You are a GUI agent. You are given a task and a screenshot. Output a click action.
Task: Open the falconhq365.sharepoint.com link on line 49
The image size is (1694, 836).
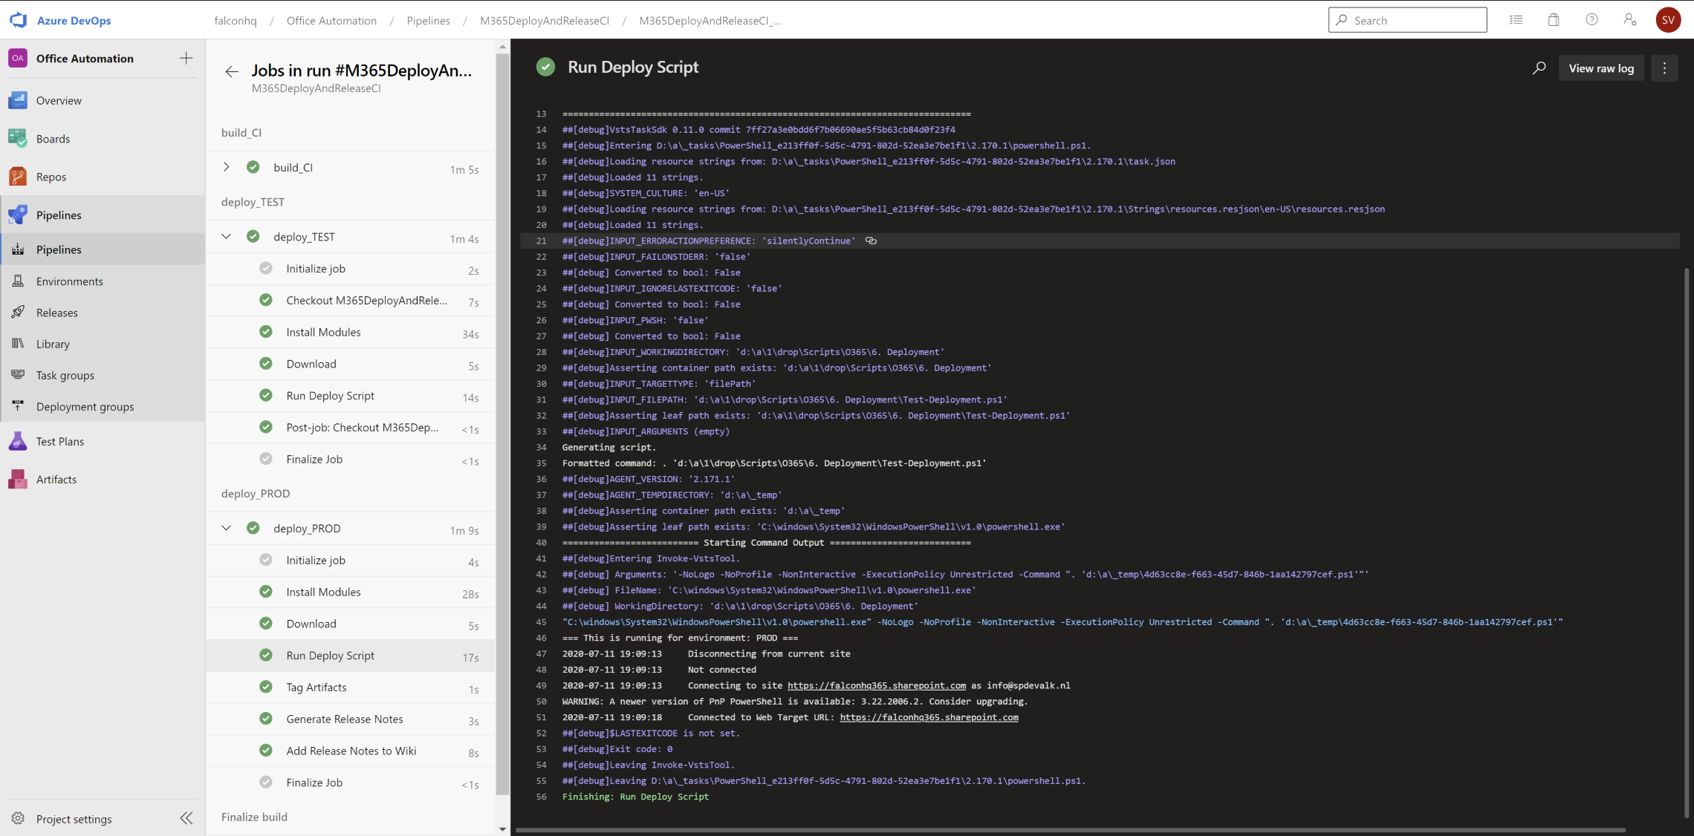(x=877, y=685)
